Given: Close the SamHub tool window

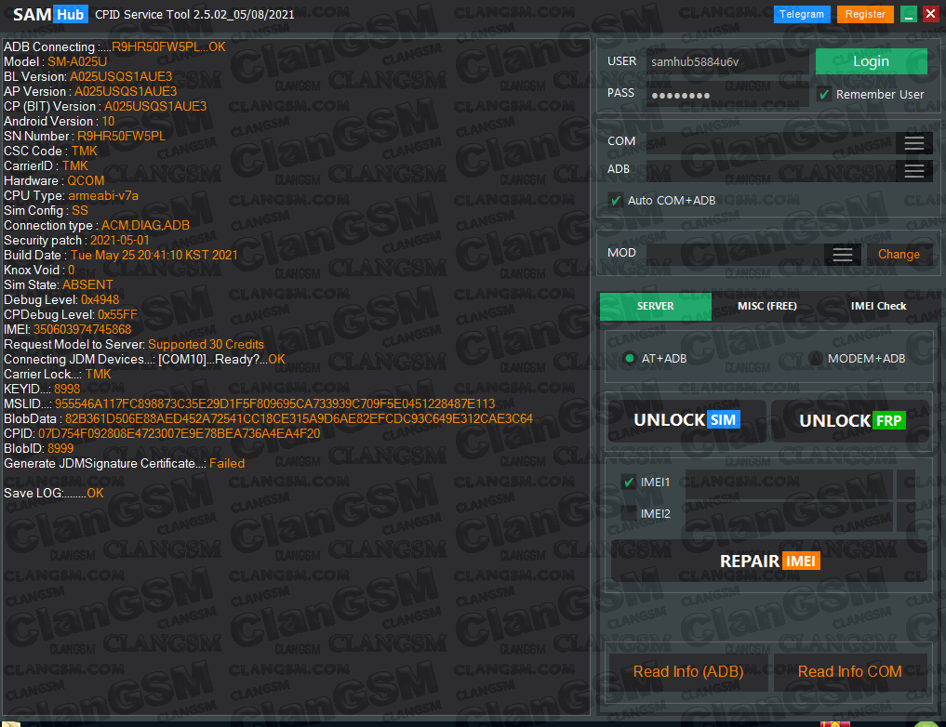Looking at the screenshot, I should pos(930,14).
